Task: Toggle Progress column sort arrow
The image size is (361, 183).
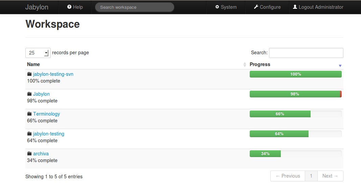Action: coord(340,66)
